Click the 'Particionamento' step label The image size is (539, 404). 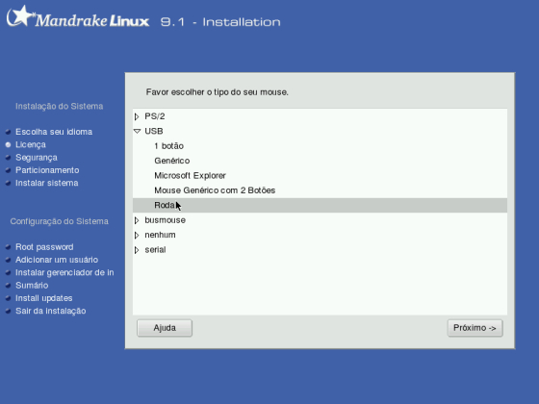pos(47,170)
